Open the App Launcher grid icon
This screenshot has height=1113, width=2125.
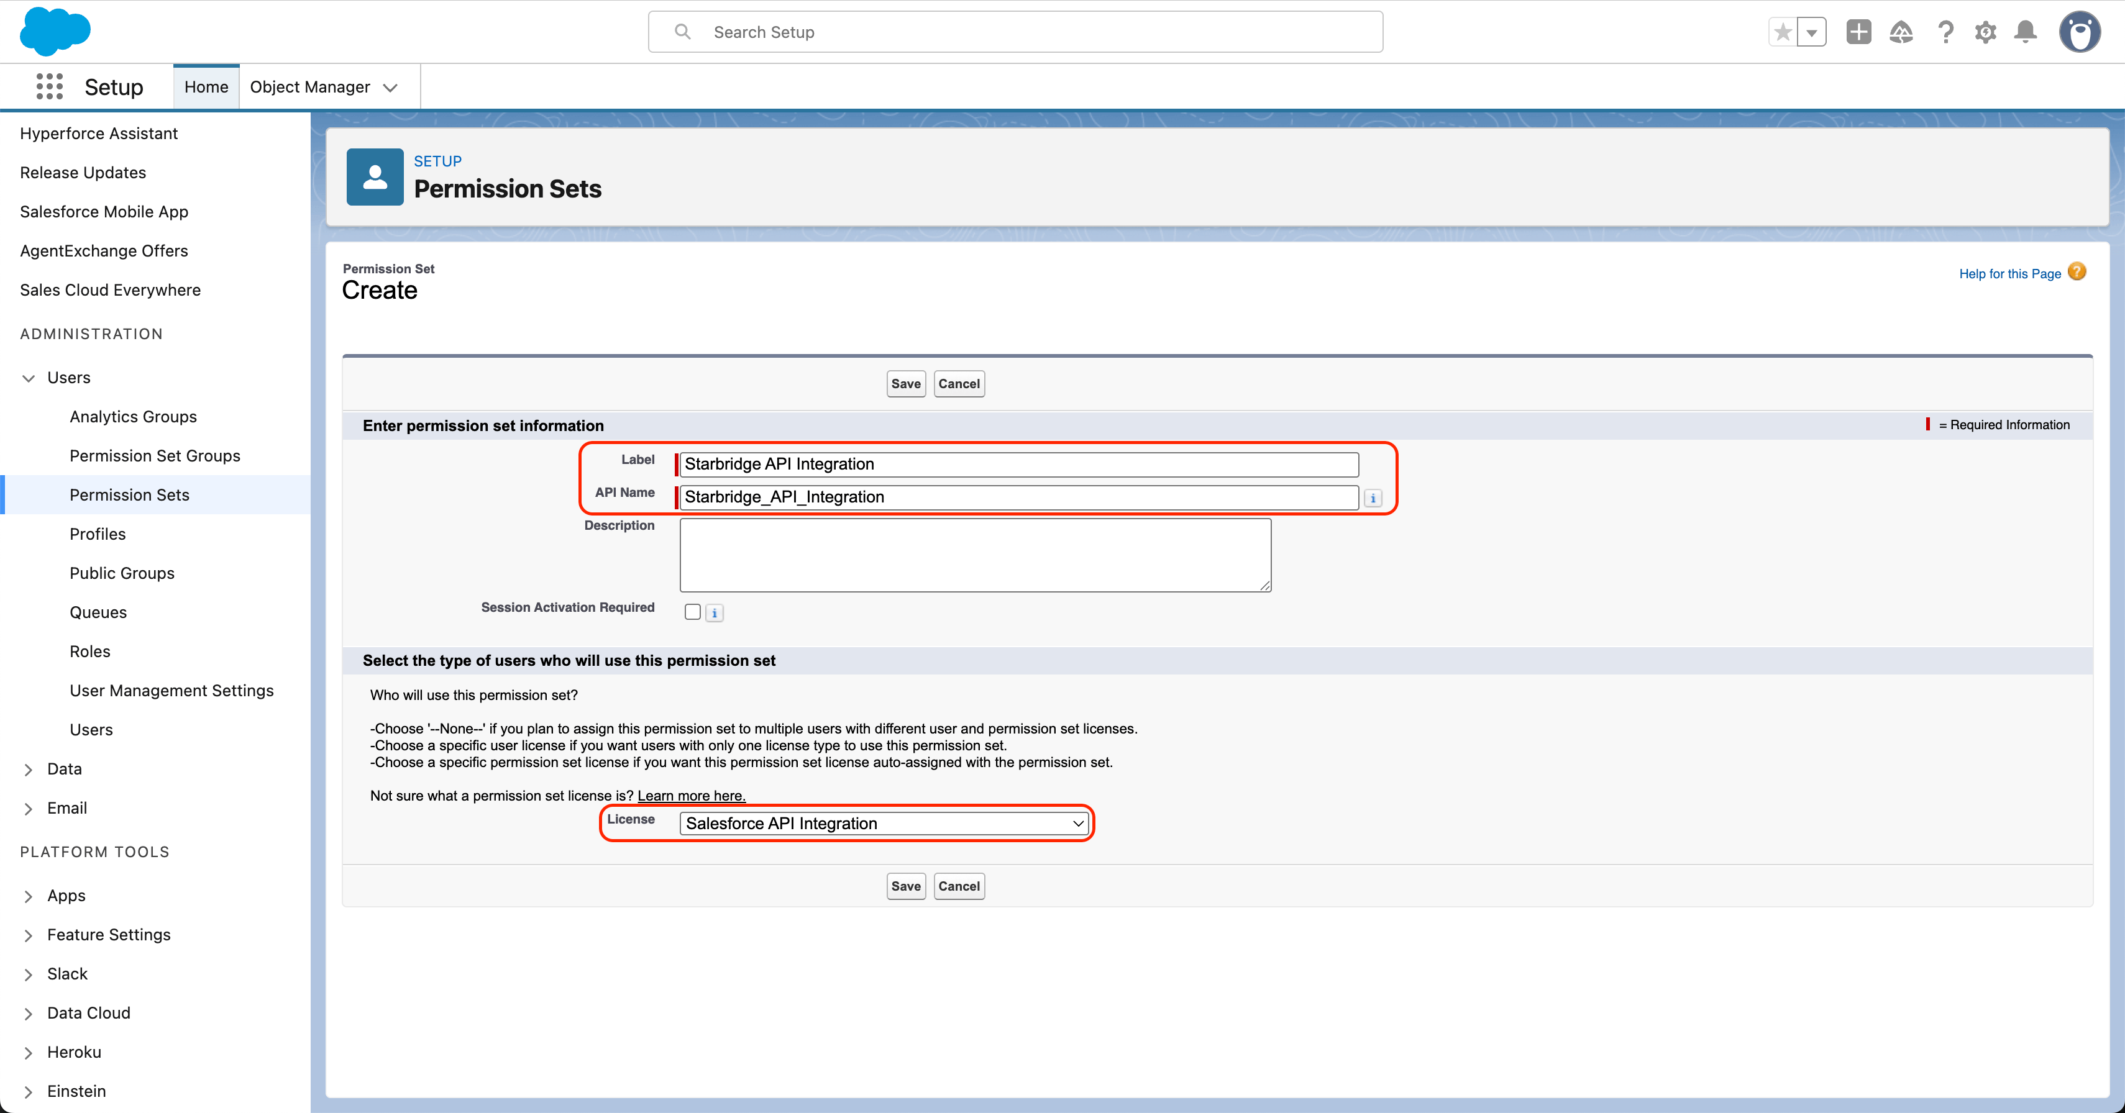[50, 86]
